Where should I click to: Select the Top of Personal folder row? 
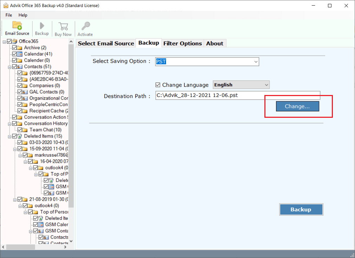pyautogui.click(x=54, y=212)
